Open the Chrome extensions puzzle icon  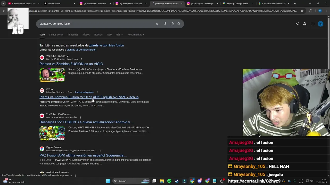coord(311,11)
